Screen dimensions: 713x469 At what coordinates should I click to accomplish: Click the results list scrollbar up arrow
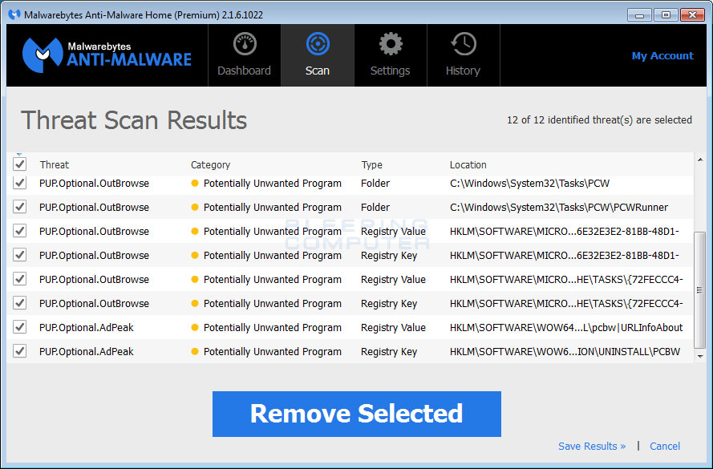(x=700, y=160)
